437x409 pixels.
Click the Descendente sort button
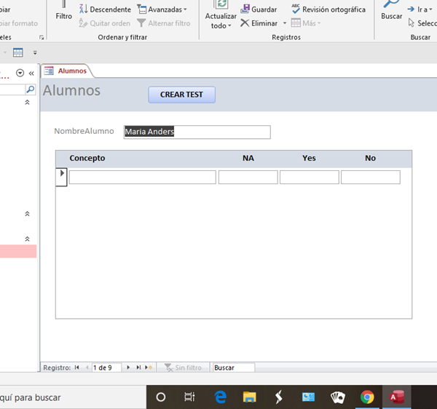[x=105, y=9]
